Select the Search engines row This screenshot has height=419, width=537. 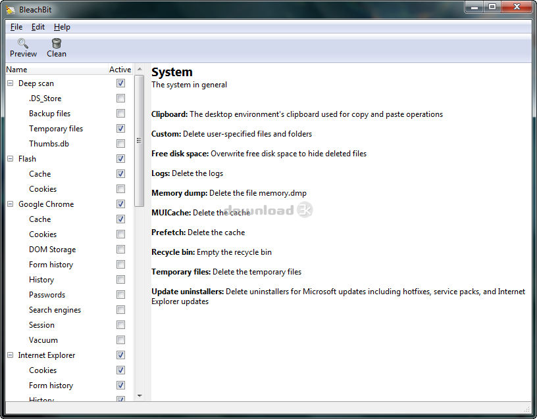pos(70,310)
